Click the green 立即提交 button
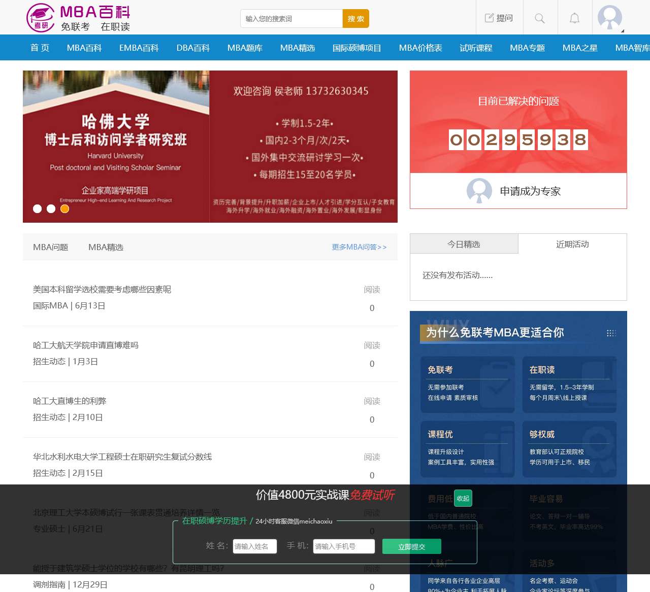The width and height of the screenshot is (650, 592). coord(412,546)
